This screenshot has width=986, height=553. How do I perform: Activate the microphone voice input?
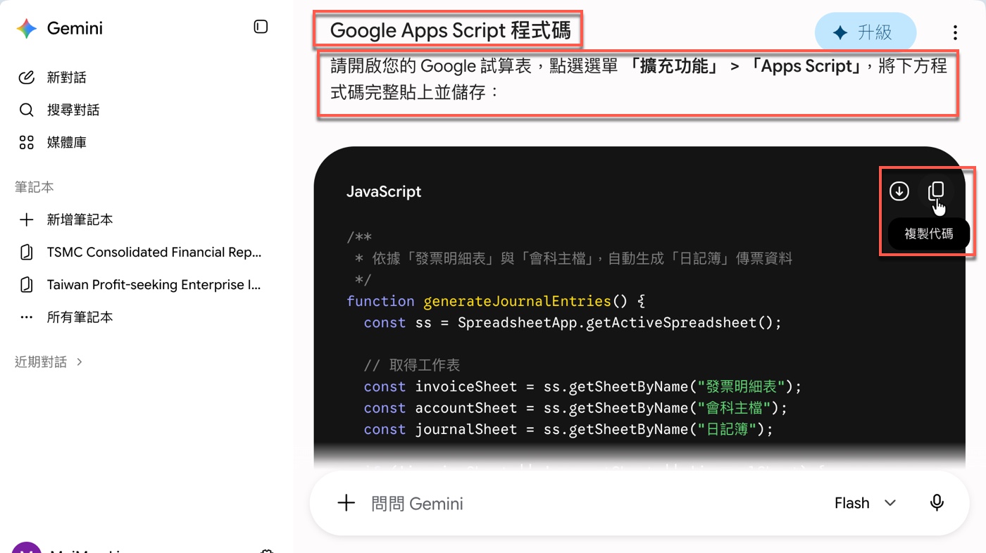pos(937,503)
